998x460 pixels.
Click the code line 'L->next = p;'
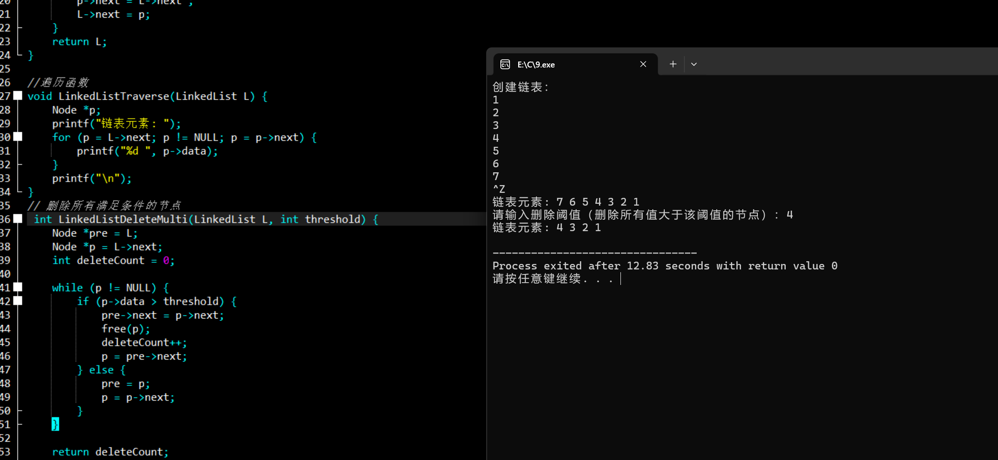[113, 15]
